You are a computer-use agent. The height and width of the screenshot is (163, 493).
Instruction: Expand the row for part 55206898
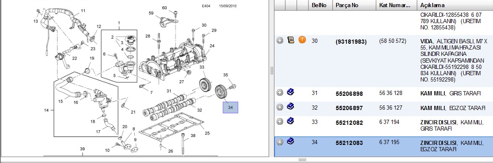(279, 92)
